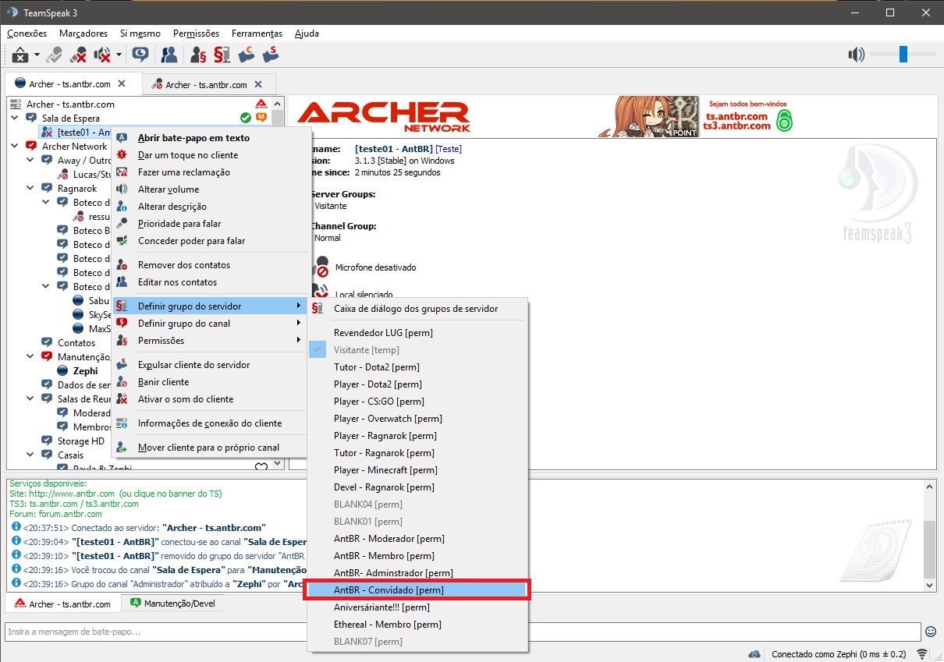Collapse the Ragnarok channel
The height and width of the screenshot is (662, 944).
click(x=31, y=188)
